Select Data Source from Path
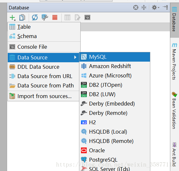This screenshot has width=179, height=171. [44, 86]
